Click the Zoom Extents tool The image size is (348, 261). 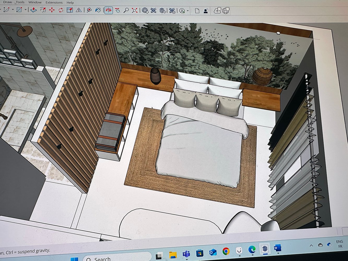click(135, 10)
